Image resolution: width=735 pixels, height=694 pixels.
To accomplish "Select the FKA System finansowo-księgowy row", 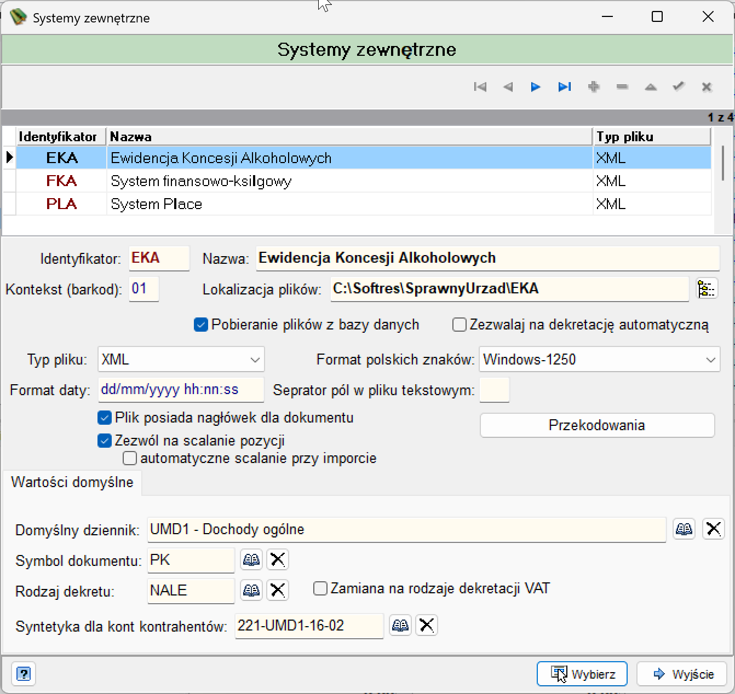I will point(363,181).
